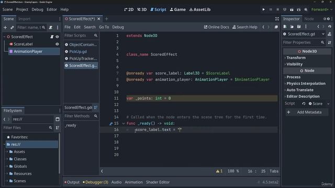Instantiate child scene link icon

(x=12, y=27)
